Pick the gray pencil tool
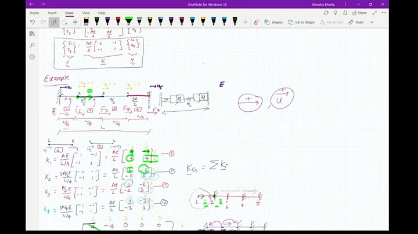 [139, 21]
